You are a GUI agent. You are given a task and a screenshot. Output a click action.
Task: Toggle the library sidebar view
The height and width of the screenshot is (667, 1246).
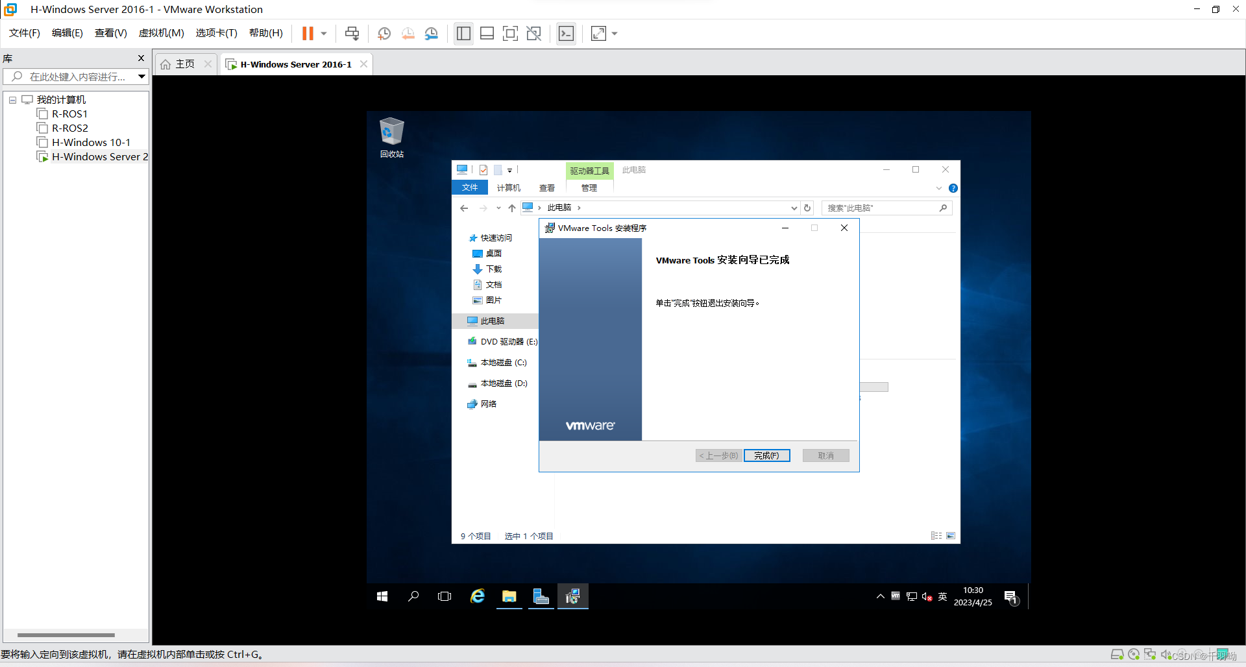coord(463,33)
